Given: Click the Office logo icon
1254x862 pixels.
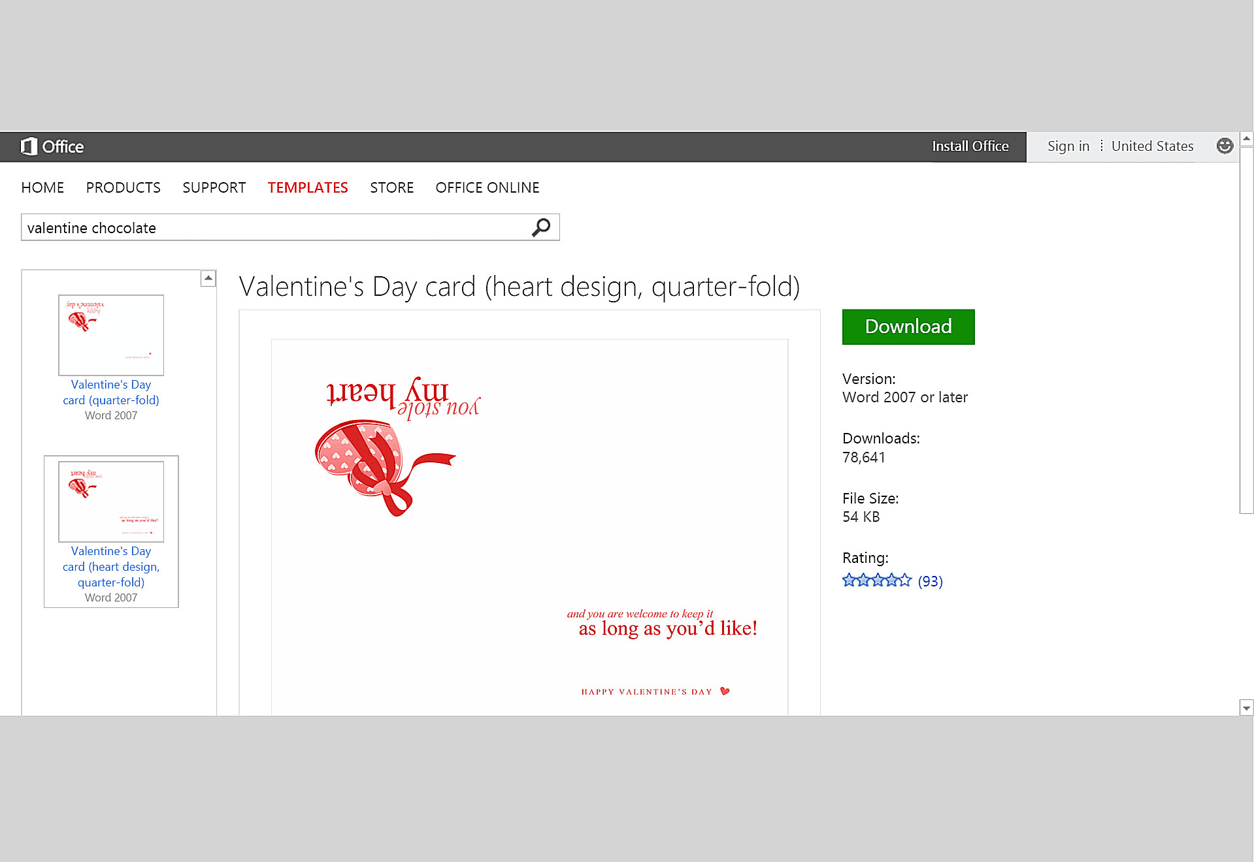Looking at the screenshot, I should (x=29, y=146).
